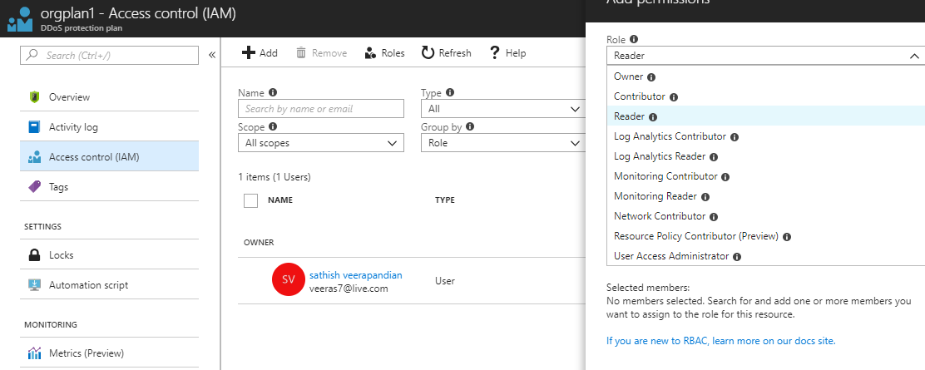Expand the Type filter dropdown
This screenshot has height=370, width=925.
click(x=501, y=109)
